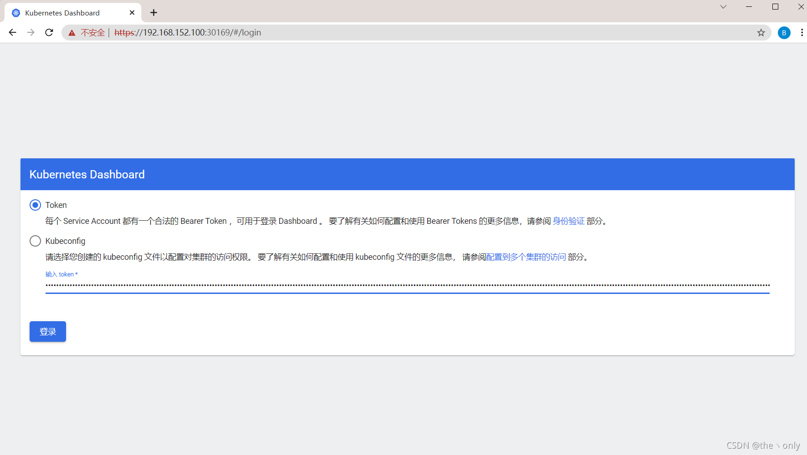Viewport: 807px width, 455px height.
Task: Open a new browser tab
Action: point(153,13)
